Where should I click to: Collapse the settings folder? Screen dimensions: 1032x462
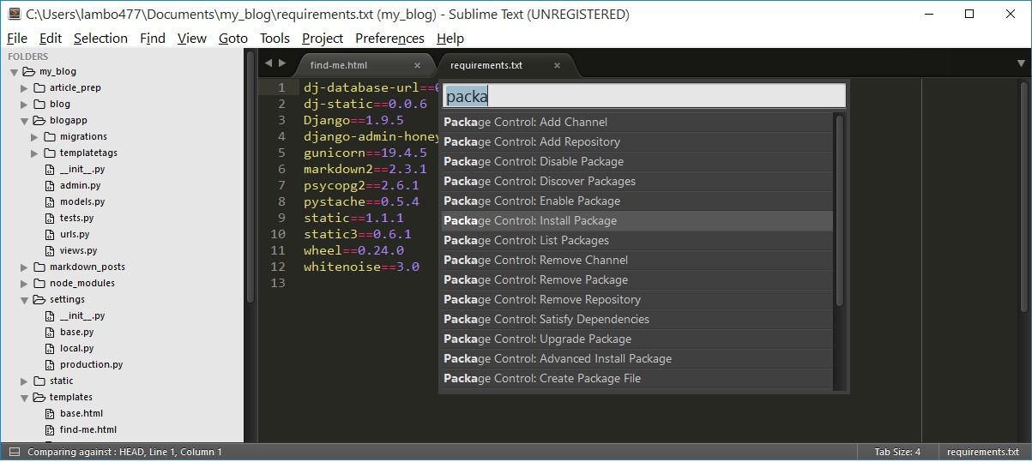pyautogui.click(x=26, y=300)
